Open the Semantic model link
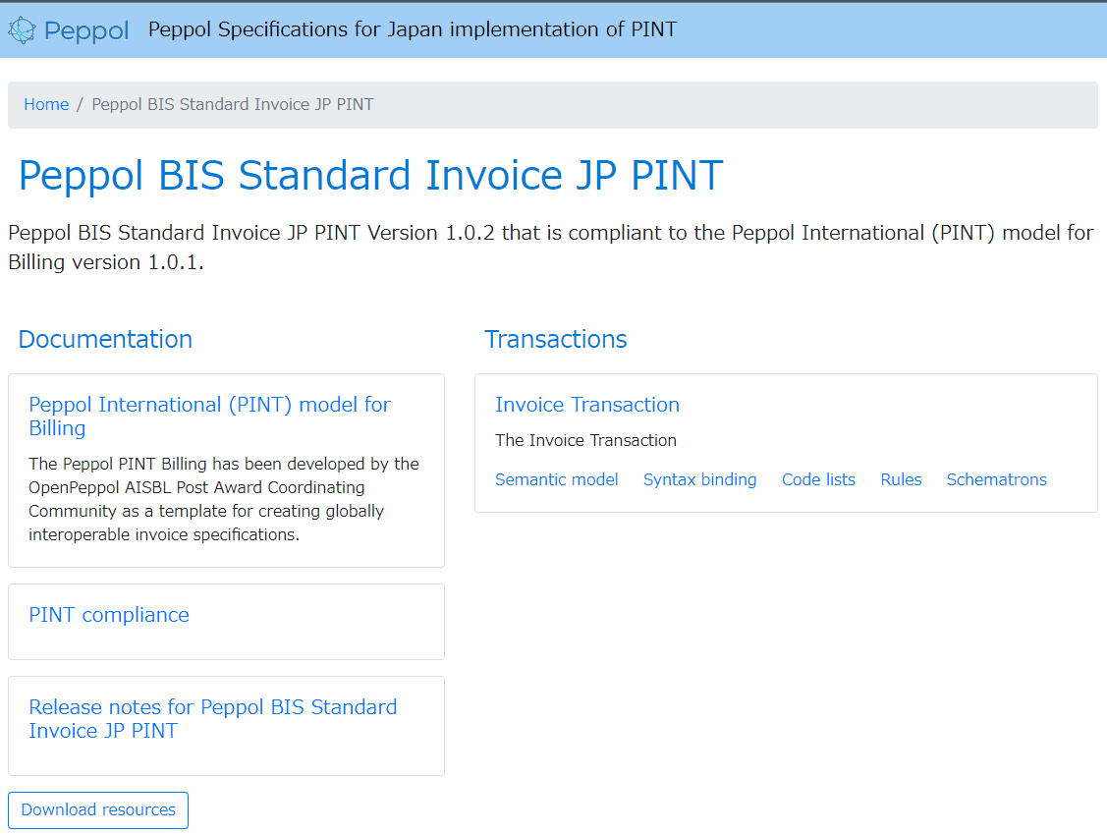This screenshot has height=834, width=1107. coord(556,479)
